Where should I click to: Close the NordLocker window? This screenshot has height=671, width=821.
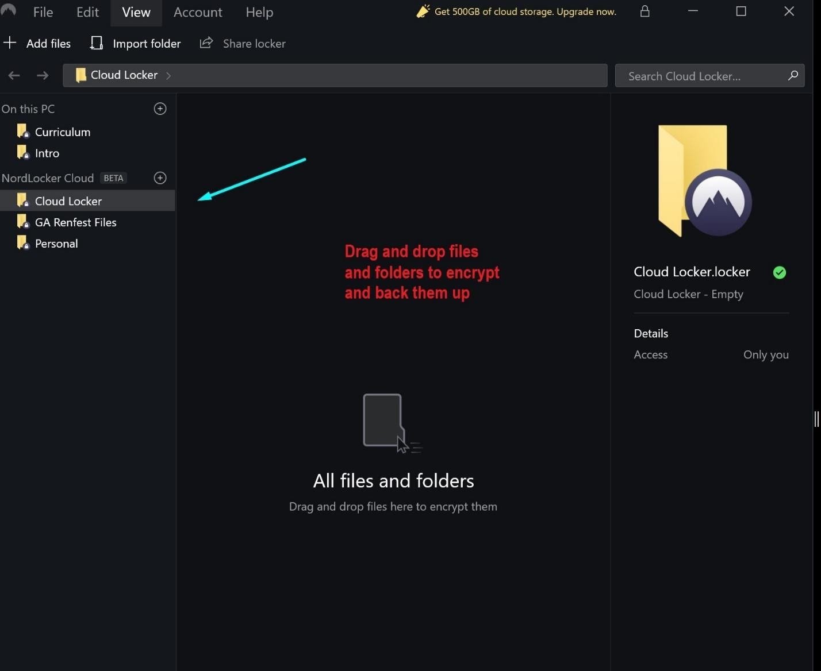[789, 11]
